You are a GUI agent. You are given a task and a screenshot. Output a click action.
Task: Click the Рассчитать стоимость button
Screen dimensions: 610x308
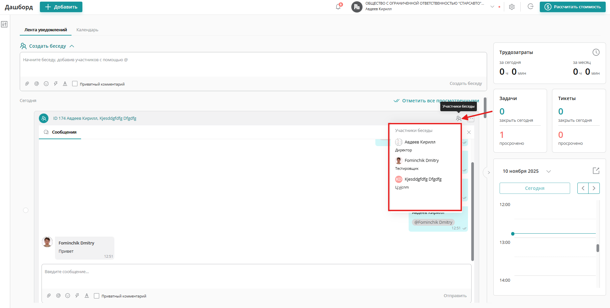pos(572,7)
